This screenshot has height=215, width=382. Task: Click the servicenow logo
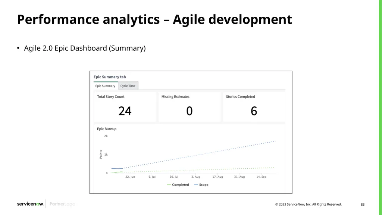pyautogui.click(x=30, y=204)
